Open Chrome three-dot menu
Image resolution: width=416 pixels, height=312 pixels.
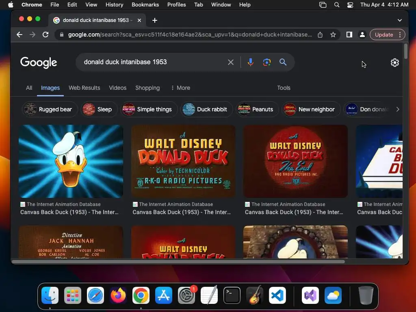[x=400, y=35]
